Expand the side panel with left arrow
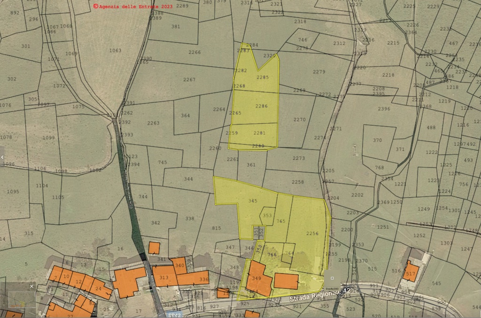 (2, 157)
